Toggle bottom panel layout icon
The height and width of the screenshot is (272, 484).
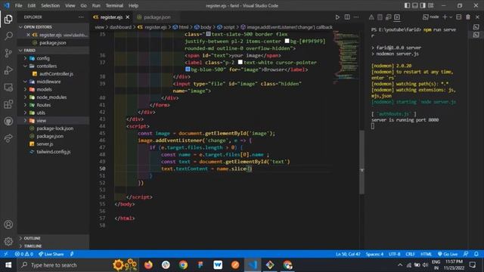[415, 5]
